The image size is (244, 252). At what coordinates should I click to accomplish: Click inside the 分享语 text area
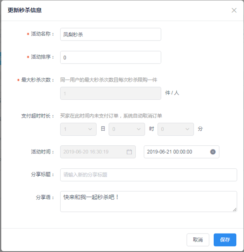[x=148, y=201]
